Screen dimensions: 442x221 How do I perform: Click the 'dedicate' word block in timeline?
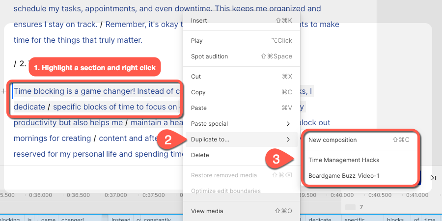coord(320,220)
